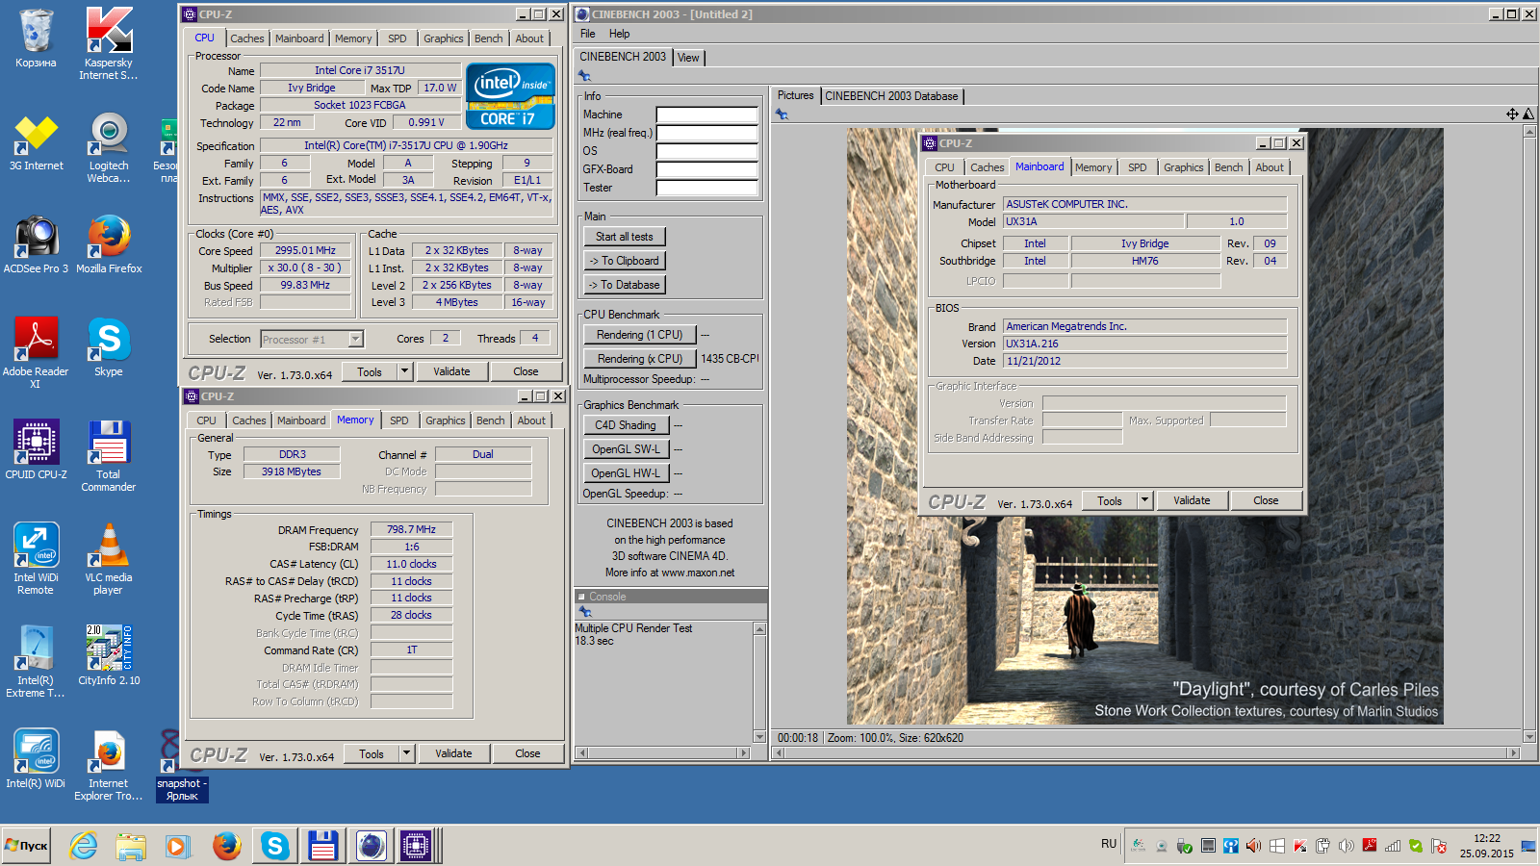
Task: Open Intel WiDi Remote desktop shortcut
Action: pos(36,559)
